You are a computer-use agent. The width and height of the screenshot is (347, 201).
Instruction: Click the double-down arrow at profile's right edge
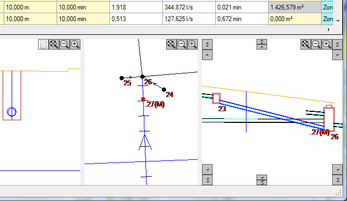coord(337,180)
